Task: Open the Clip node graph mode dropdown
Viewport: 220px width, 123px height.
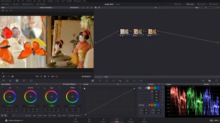Action: point(197,8)
